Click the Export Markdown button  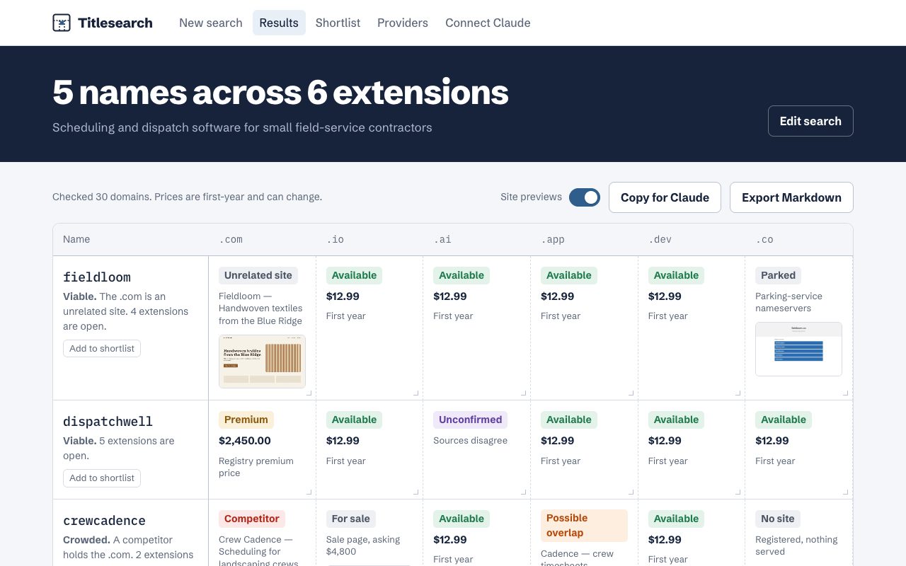click(x=791, y=197)
